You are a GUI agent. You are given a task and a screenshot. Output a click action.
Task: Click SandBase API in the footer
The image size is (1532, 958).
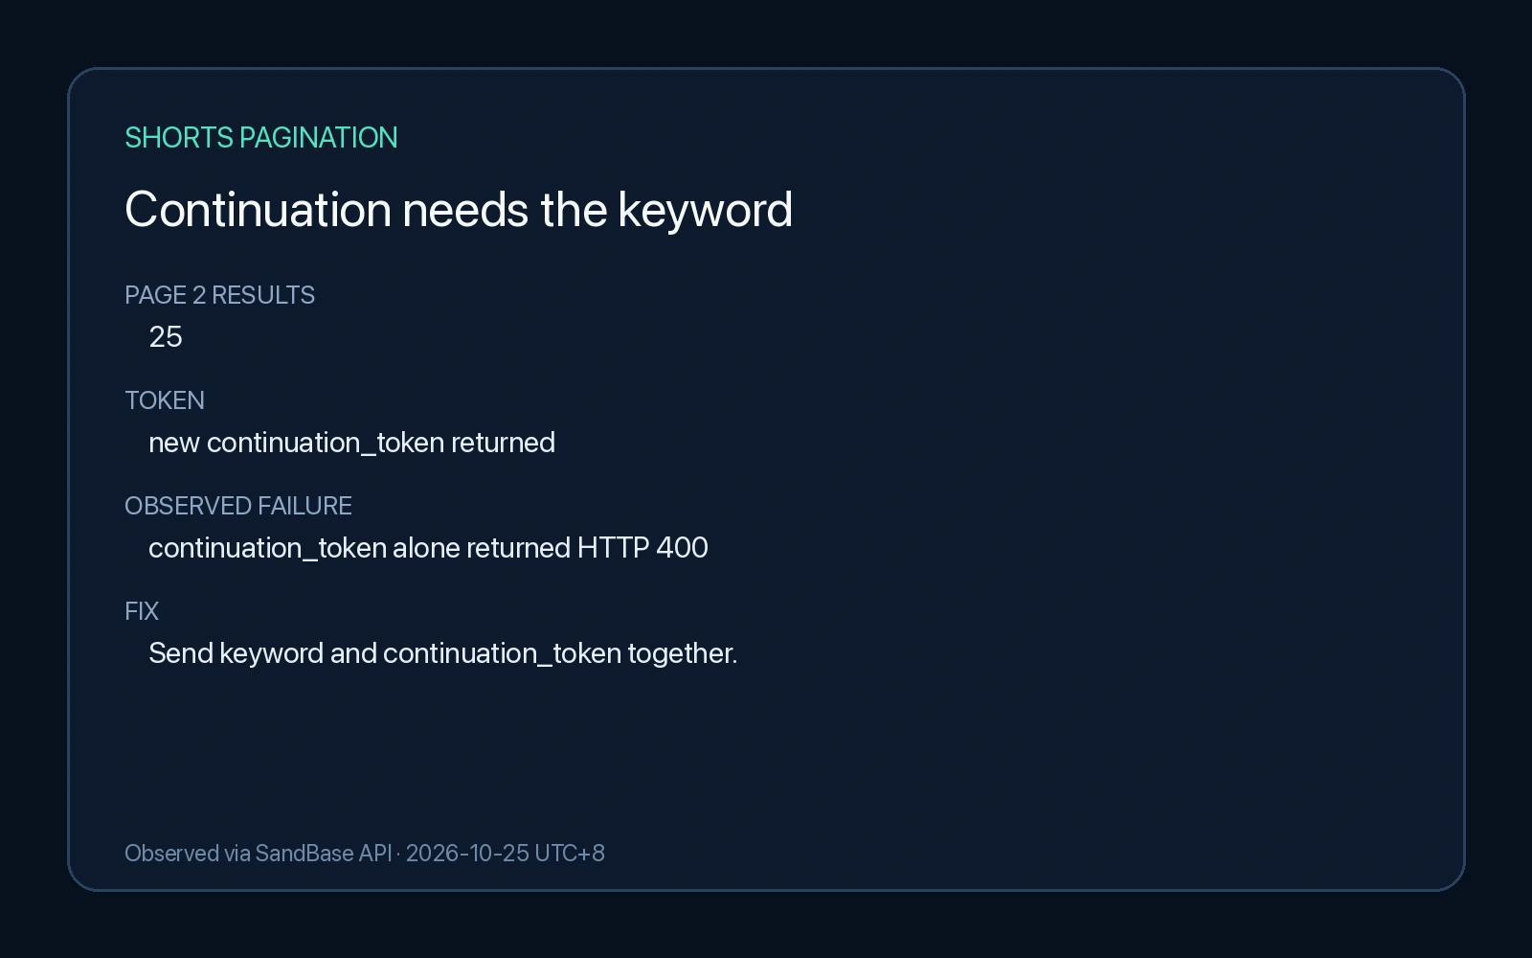(x=324, y=854)
